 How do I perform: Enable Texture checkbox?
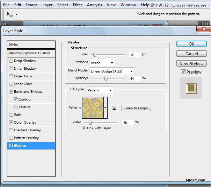[15, 107]
